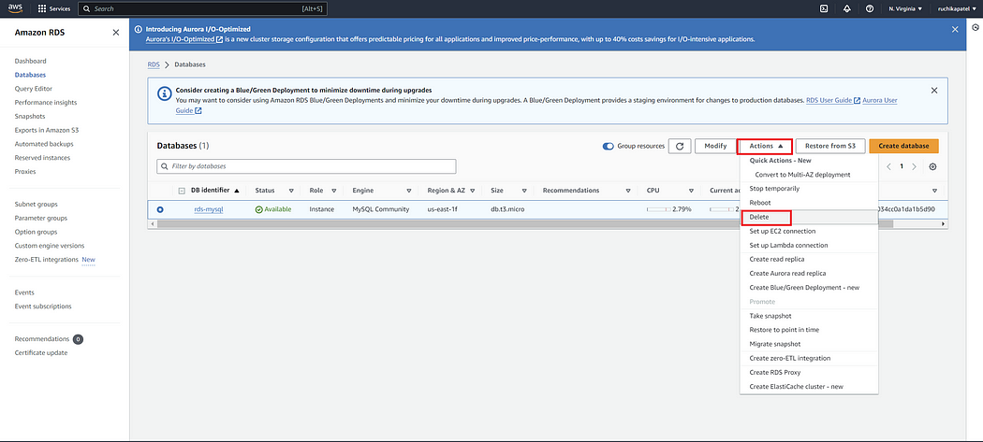This screenshot has height=442, width=983.
Task: Dismiss the Aurora I/O-Optimized banner
Action: 955,29
